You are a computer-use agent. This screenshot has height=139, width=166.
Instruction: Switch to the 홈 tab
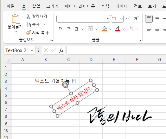pyautogui.click(x=24, y=6)
